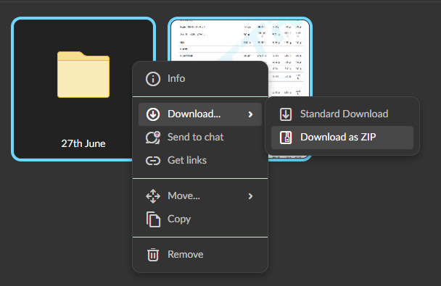Viewport: 441px width, 286px height.
Task: Open Info from context menu
Action: pyautogui.click(x=200, y=79)
